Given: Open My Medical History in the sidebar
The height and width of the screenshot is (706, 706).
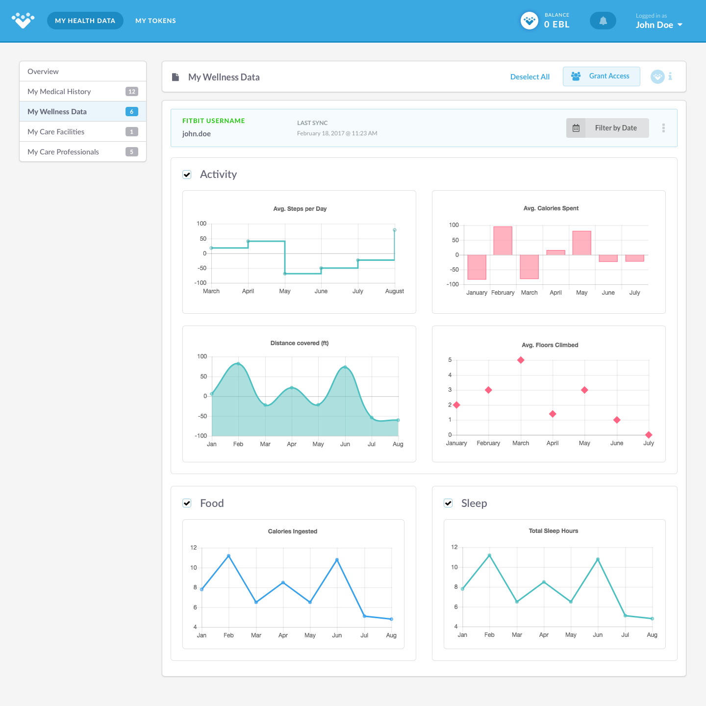Looking at the screenshot, I should 83,92.
